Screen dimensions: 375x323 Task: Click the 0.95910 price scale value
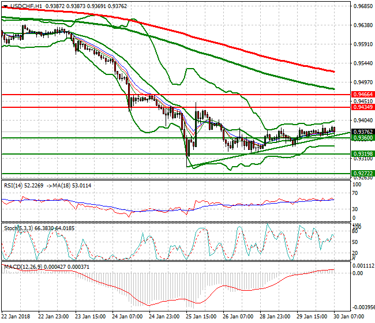pos(363,44)
